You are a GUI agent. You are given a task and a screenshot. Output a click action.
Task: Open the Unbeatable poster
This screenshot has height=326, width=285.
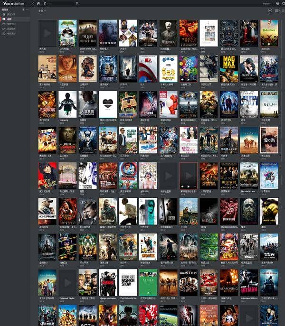coord(269,211)
